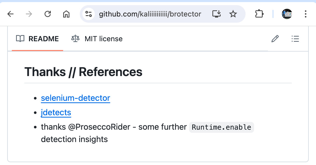Click the github.com URL address field
The width and height of the screenshot is (316, 165).
click(x=150, y=14)
